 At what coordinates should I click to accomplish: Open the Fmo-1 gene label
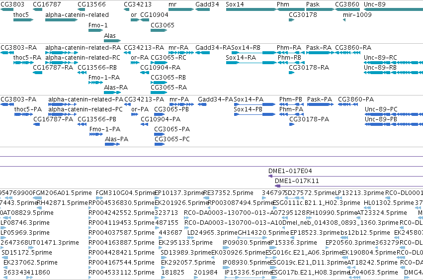[x=98, y=25]
